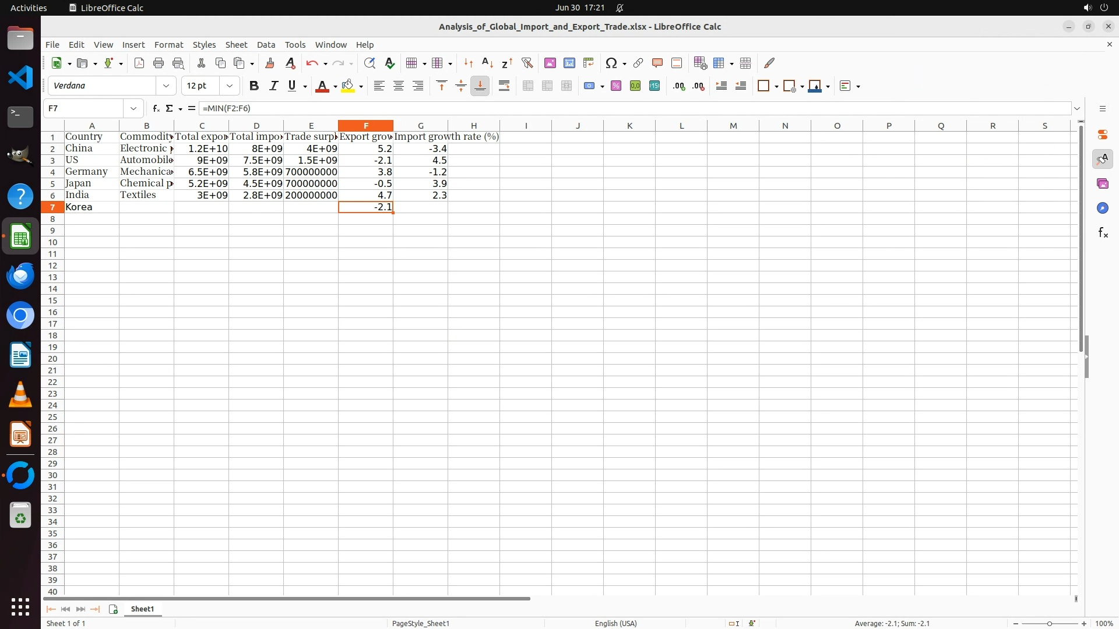This screenshot has height=629, width=1119.
Task: Expand the Verdana font name dropdown
Action: (166, 86)
